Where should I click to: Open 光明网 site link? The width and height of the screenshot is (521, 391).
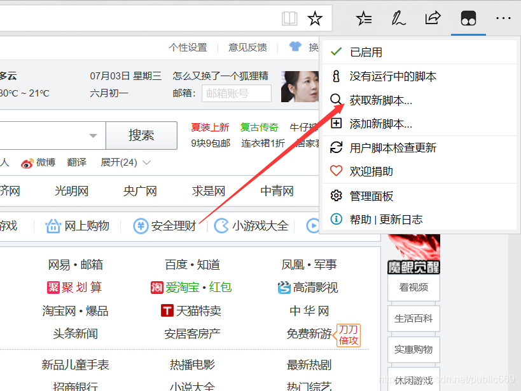point(71,191)
